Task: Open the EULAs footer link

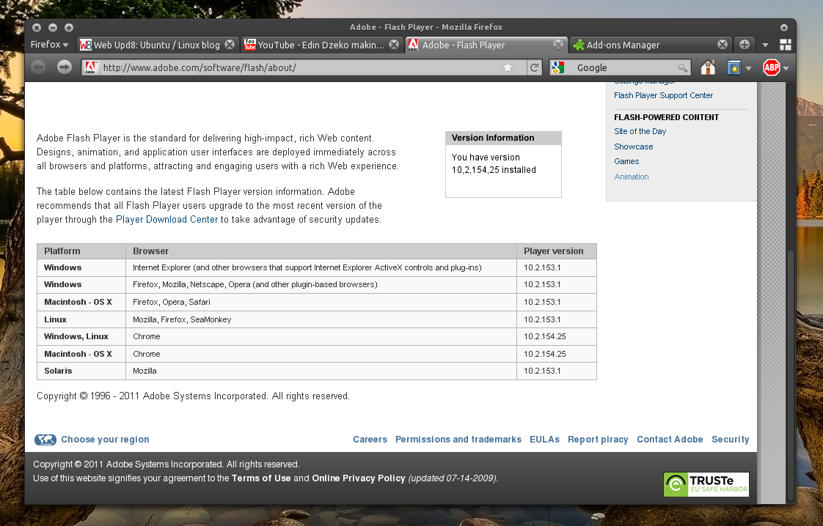Action: click(544, 440)
